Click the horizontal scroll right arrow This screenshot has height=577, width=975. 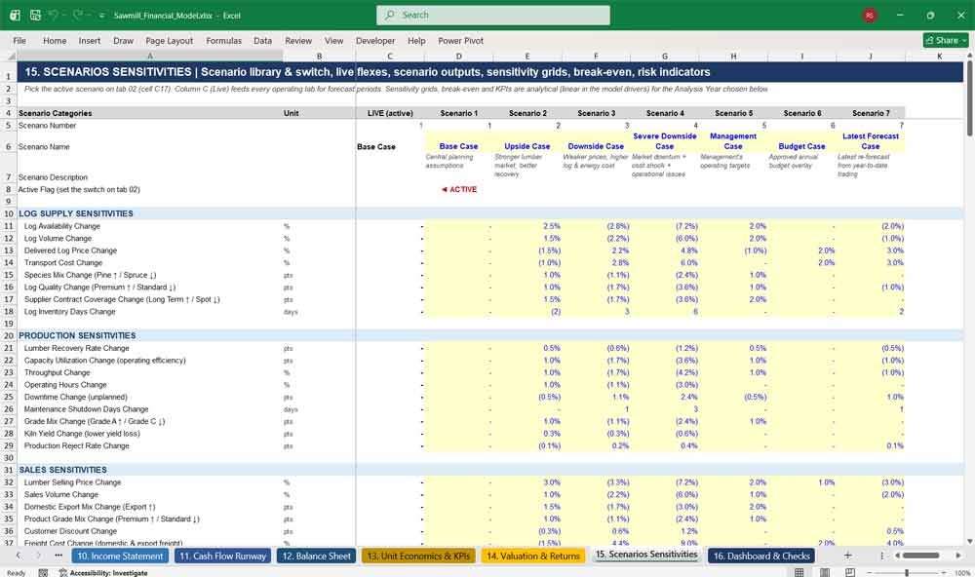(958, 556)
